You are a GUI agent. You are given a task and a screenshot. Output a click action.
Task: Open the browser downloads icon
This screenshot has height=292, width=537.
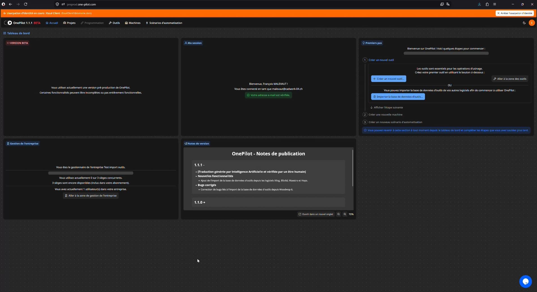[479, 4]
